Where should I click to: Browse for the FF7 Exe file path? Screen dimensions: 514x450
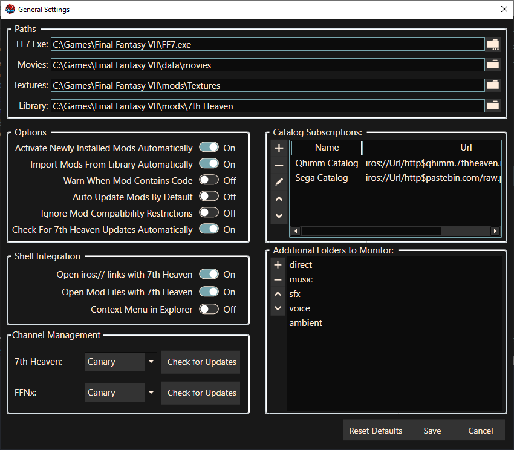pyautogui.click(x=493, y=44)
